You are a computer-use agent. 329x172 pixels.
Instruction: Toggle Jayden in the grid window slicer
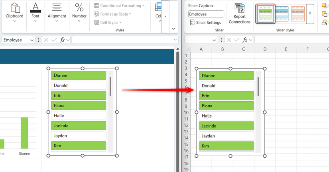[227, 136]
